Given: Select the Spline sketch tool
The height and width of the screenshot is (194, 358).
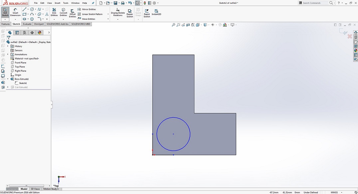Looking at the screenshot, I should (x=39, y=9).
